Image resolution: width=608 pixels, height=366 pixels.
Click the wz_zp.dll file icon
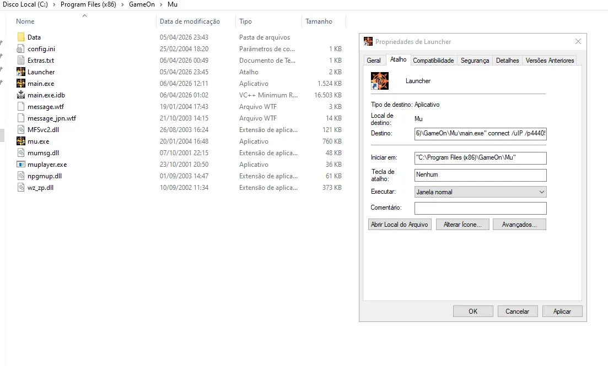[21, 188]
